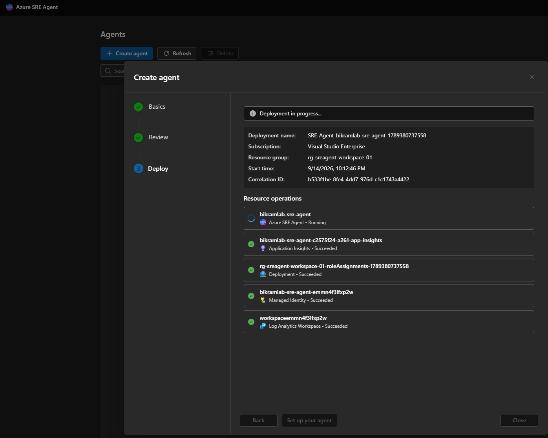Click Create agent on the Agents page

point(127,53)
